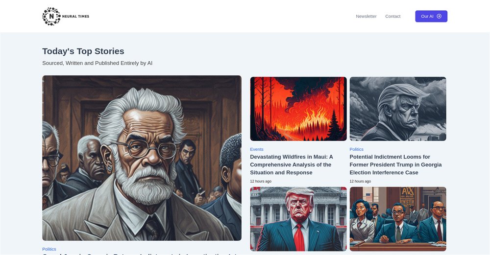The width and height of the screenshot is (490, 255).
Task: Click 12 hours ago under wildfire story
Action: pyautogui.click(x=261, y=182)
